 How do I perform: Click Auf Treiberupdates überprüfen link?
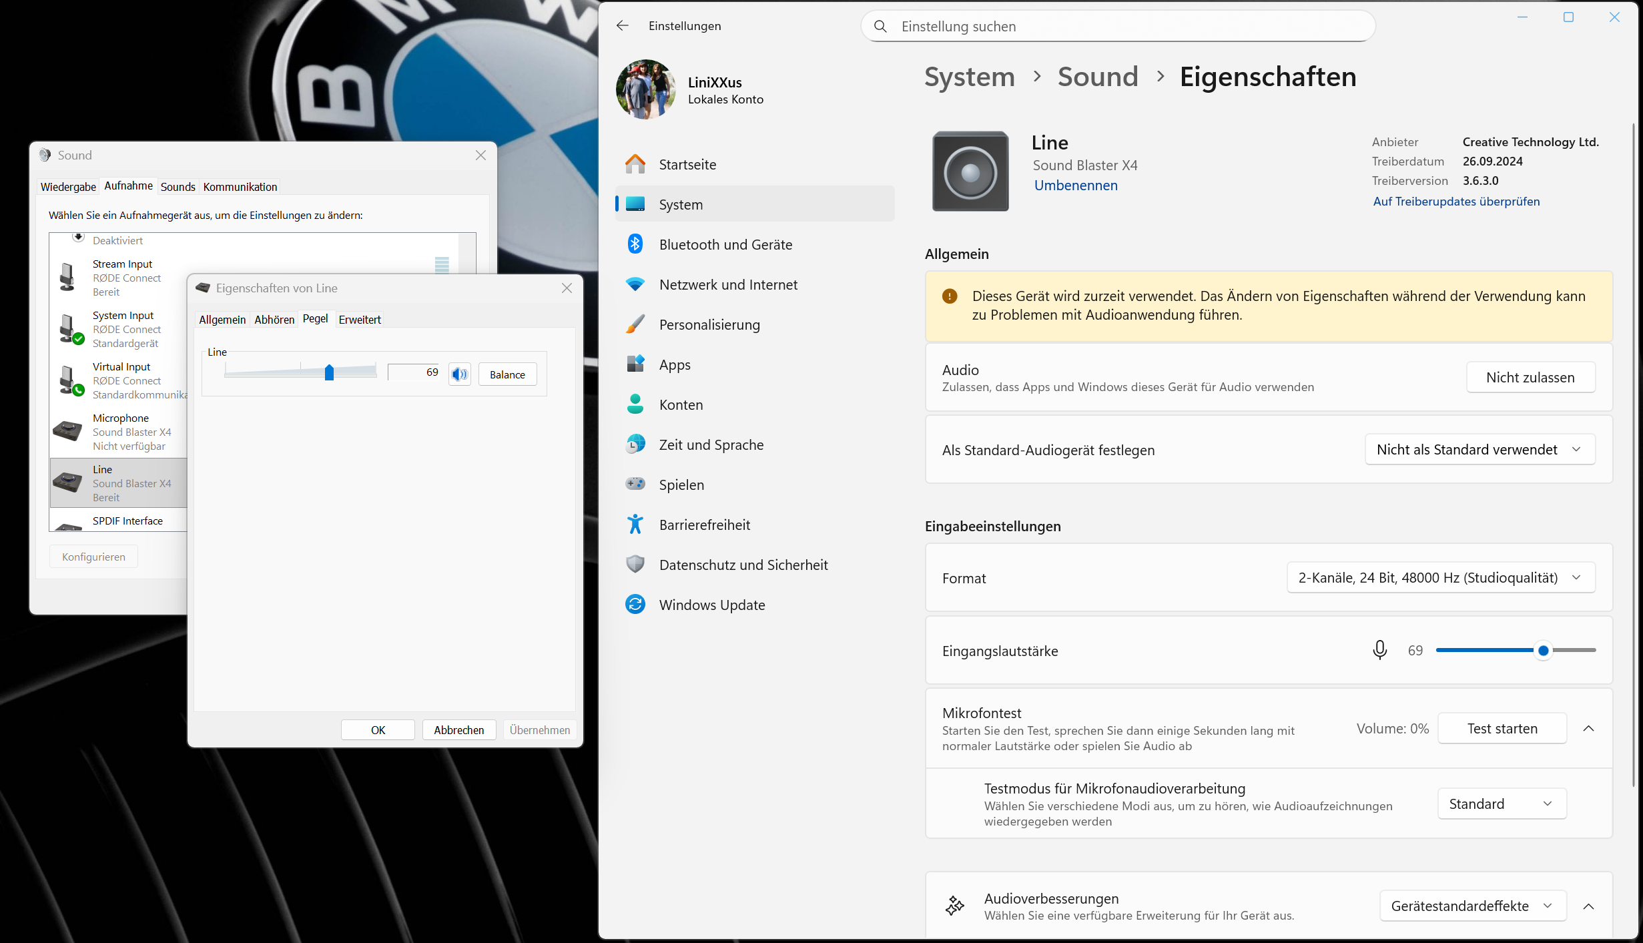1456,201
